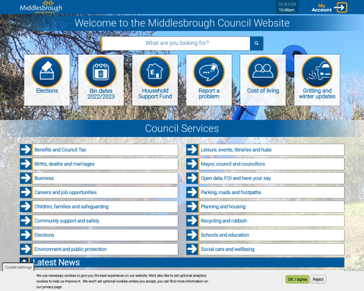Click the 'Cost of living' tile label
This screenshot has width=364, height=291.
pyautogui.click(x=263, y=91)
